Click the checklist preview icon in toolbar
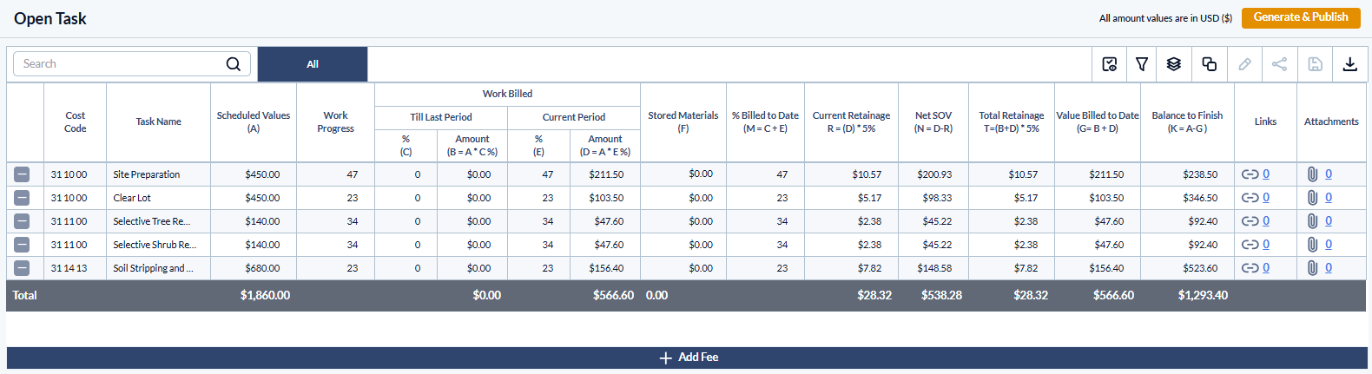Viewport: 1372px width, 374px height. [1109, 64]
